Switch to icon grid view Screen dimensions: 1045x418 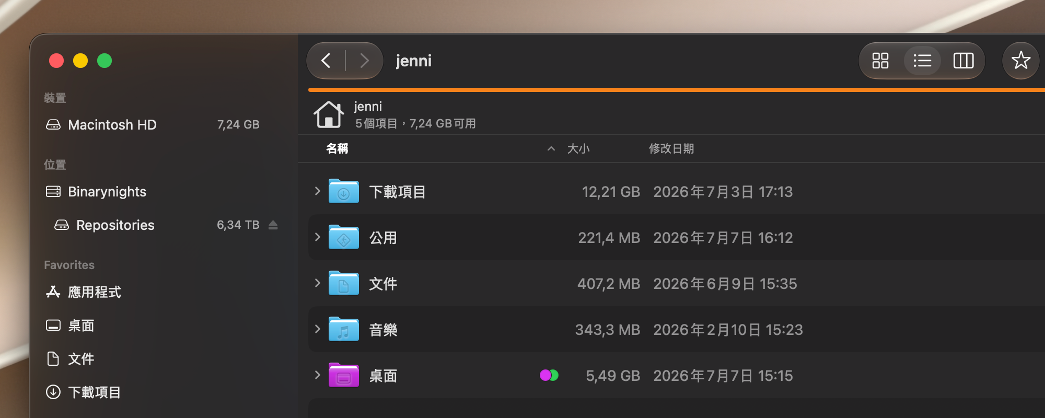coord(880,61)
